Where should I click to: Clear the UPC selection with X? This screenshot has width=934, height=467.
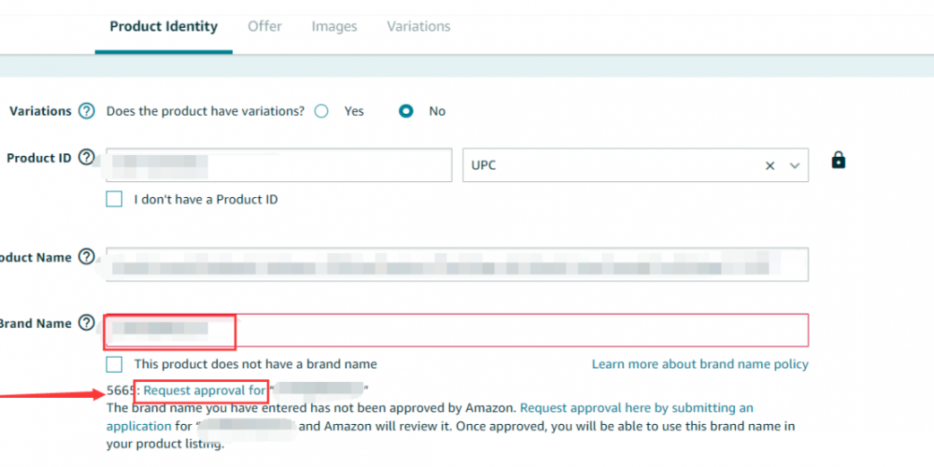click(770, 165)
